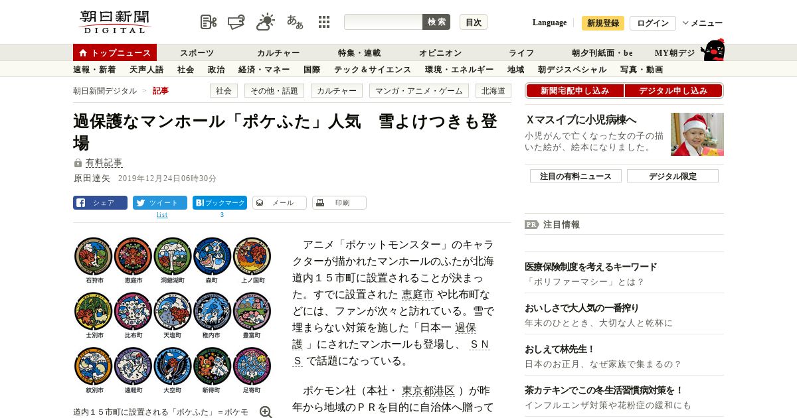Open おいしさで大人気の一番搾り PR link
Screen dimensions: 797x418
582,308
